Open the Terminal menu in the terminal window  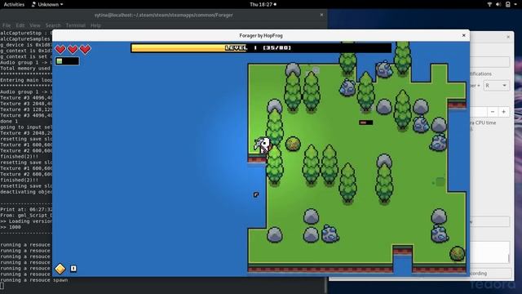76,25
